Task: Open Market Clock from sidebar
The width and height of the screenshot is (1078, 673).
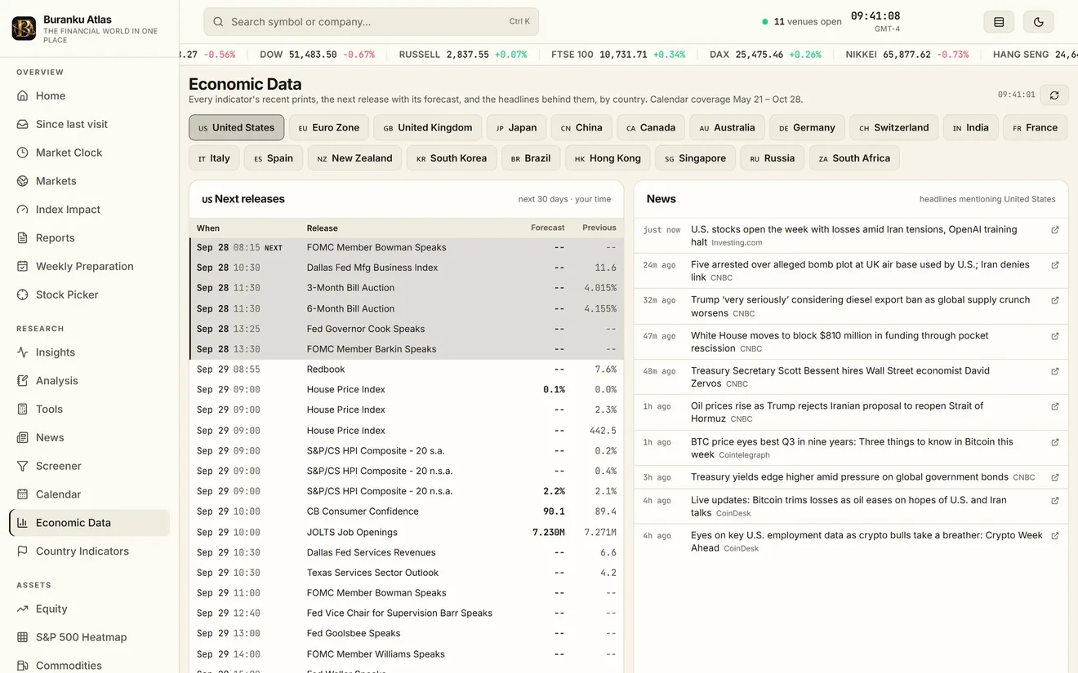Action: [x=89, y=153]
